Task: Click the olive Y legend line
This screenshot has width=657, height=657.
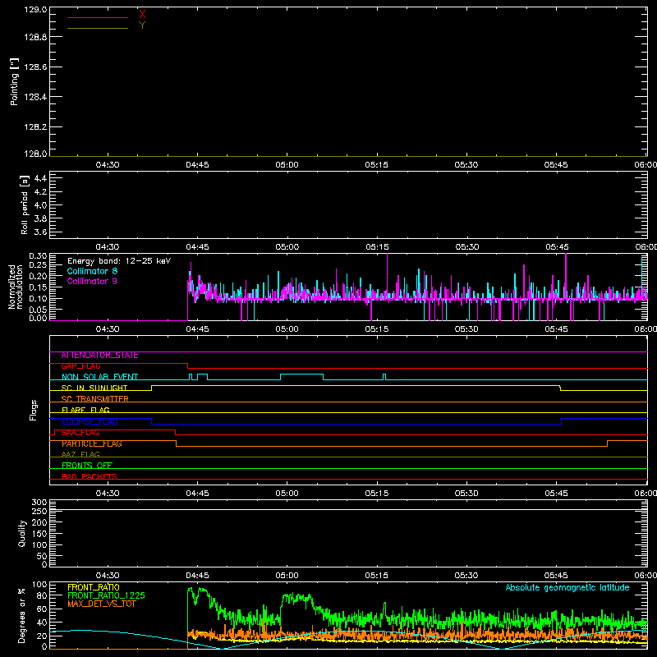Action: (x=98, y=28)
